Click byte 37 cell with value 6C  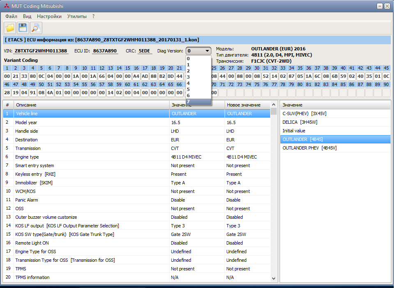[317, 76]
